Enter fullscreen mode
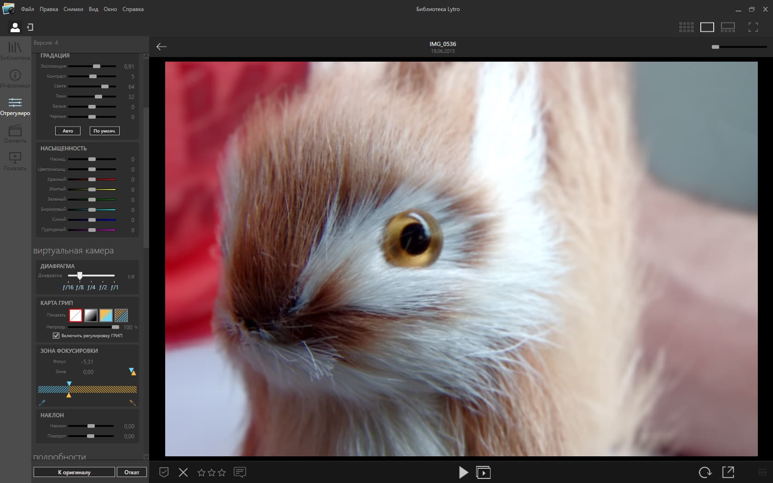This screenshot has width=773, height=483. [x=753, y=27]
